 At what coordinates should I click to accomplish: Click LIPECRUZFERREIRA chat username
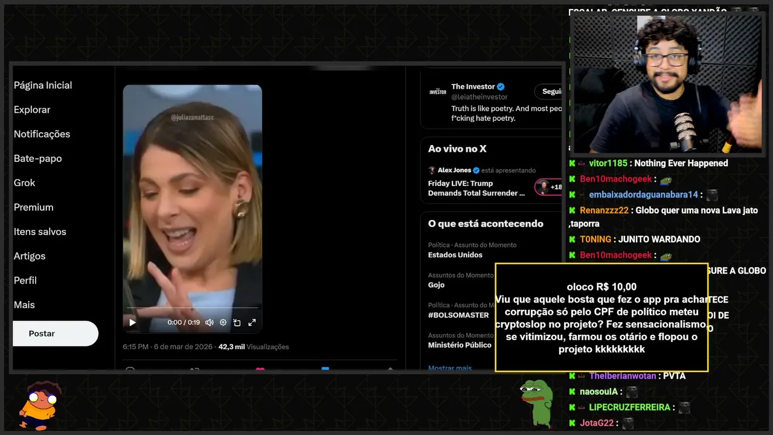click(629, 407)
